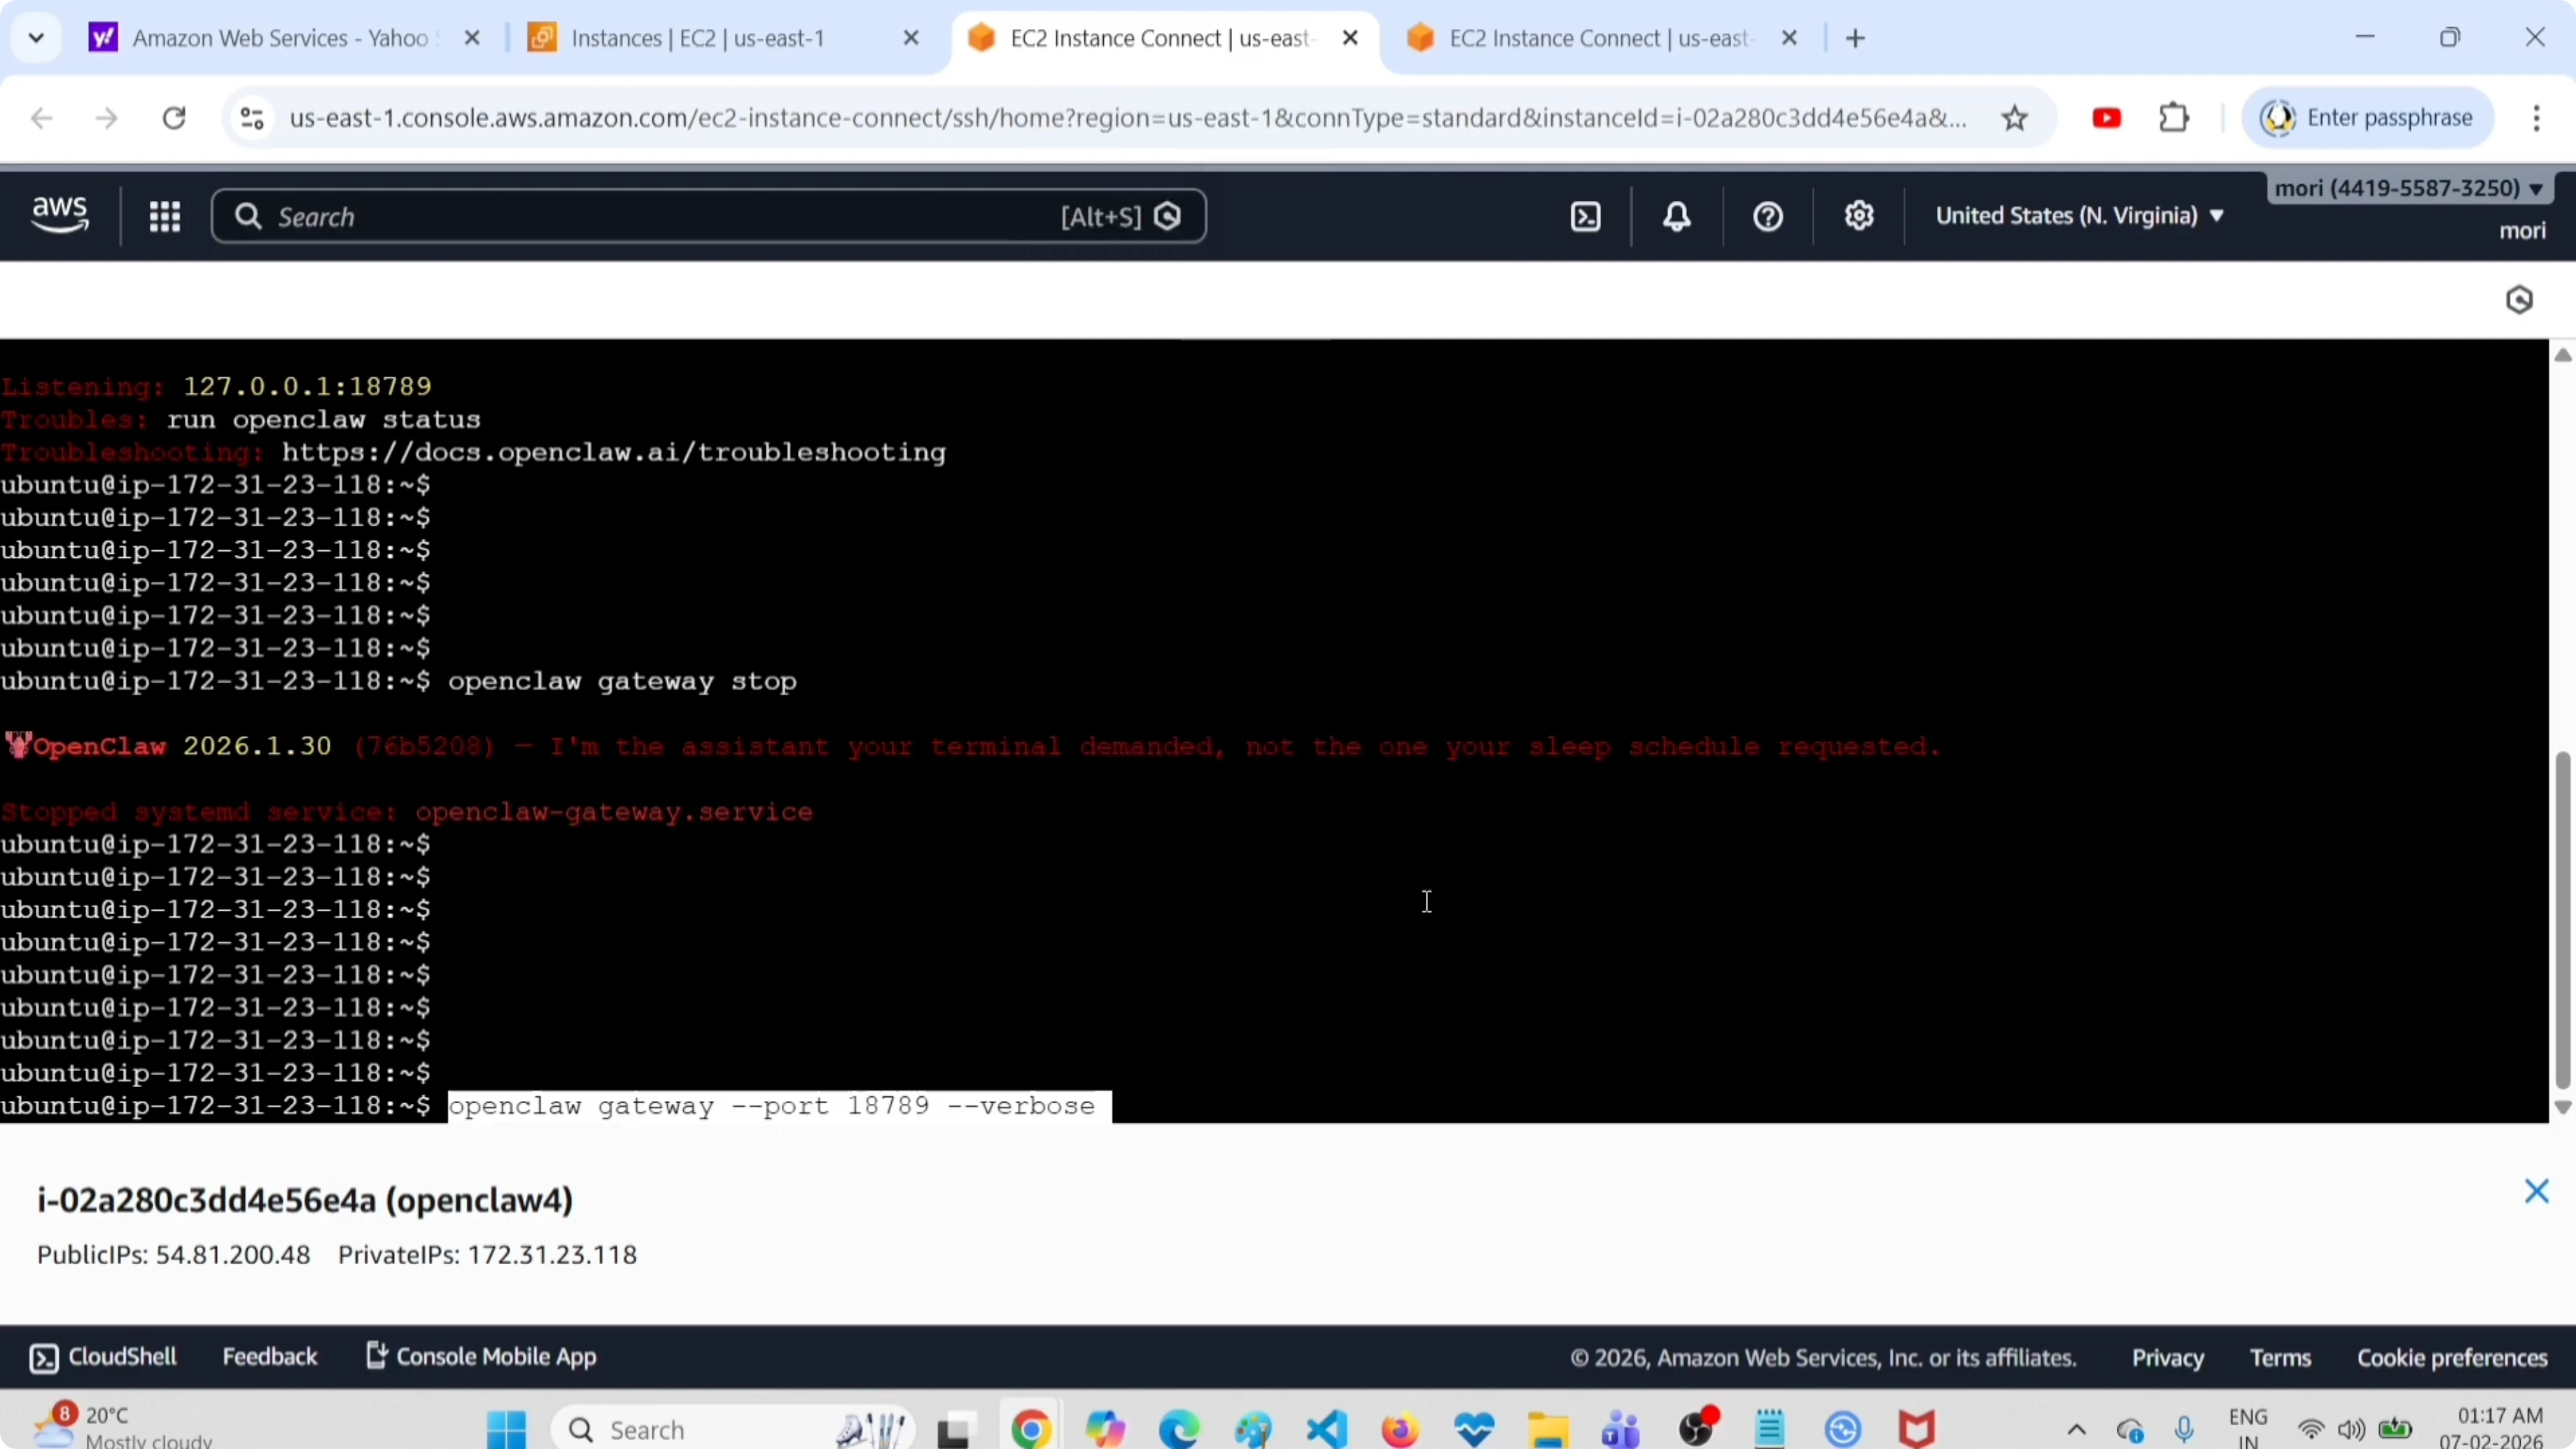Open the tab search chevron in Chrome
This screenshot has height=1449, width=2576.
click(36, 38)
